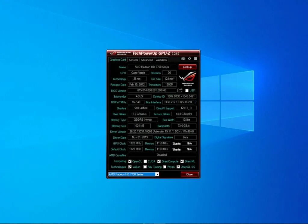Click the Name field AMD Radeon HD 7700 Series
The image size is (308, 224).
(152, 67)
